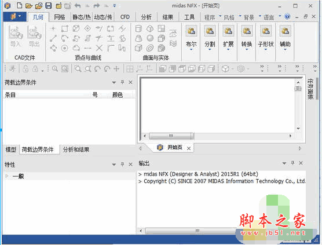
Task: Click the Undo arrow in title bar
Action: coord(78,6)
